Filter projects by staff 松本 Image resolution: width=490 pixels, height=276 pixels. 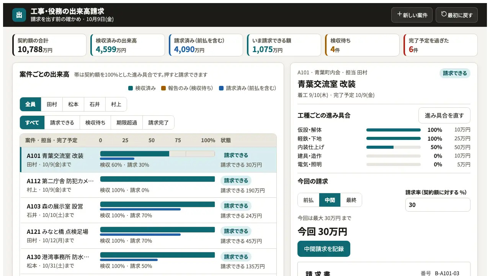click(73, 104)
